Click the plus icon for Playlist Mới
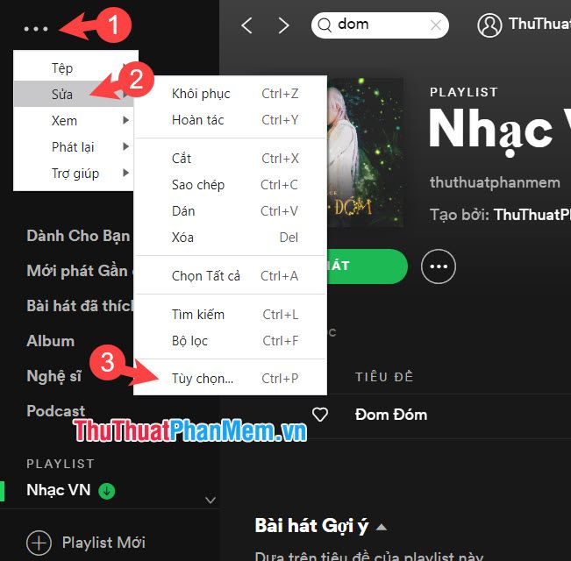Image resolution: width=571 pixels, height=561 pixels. click(x=39, y=543)
